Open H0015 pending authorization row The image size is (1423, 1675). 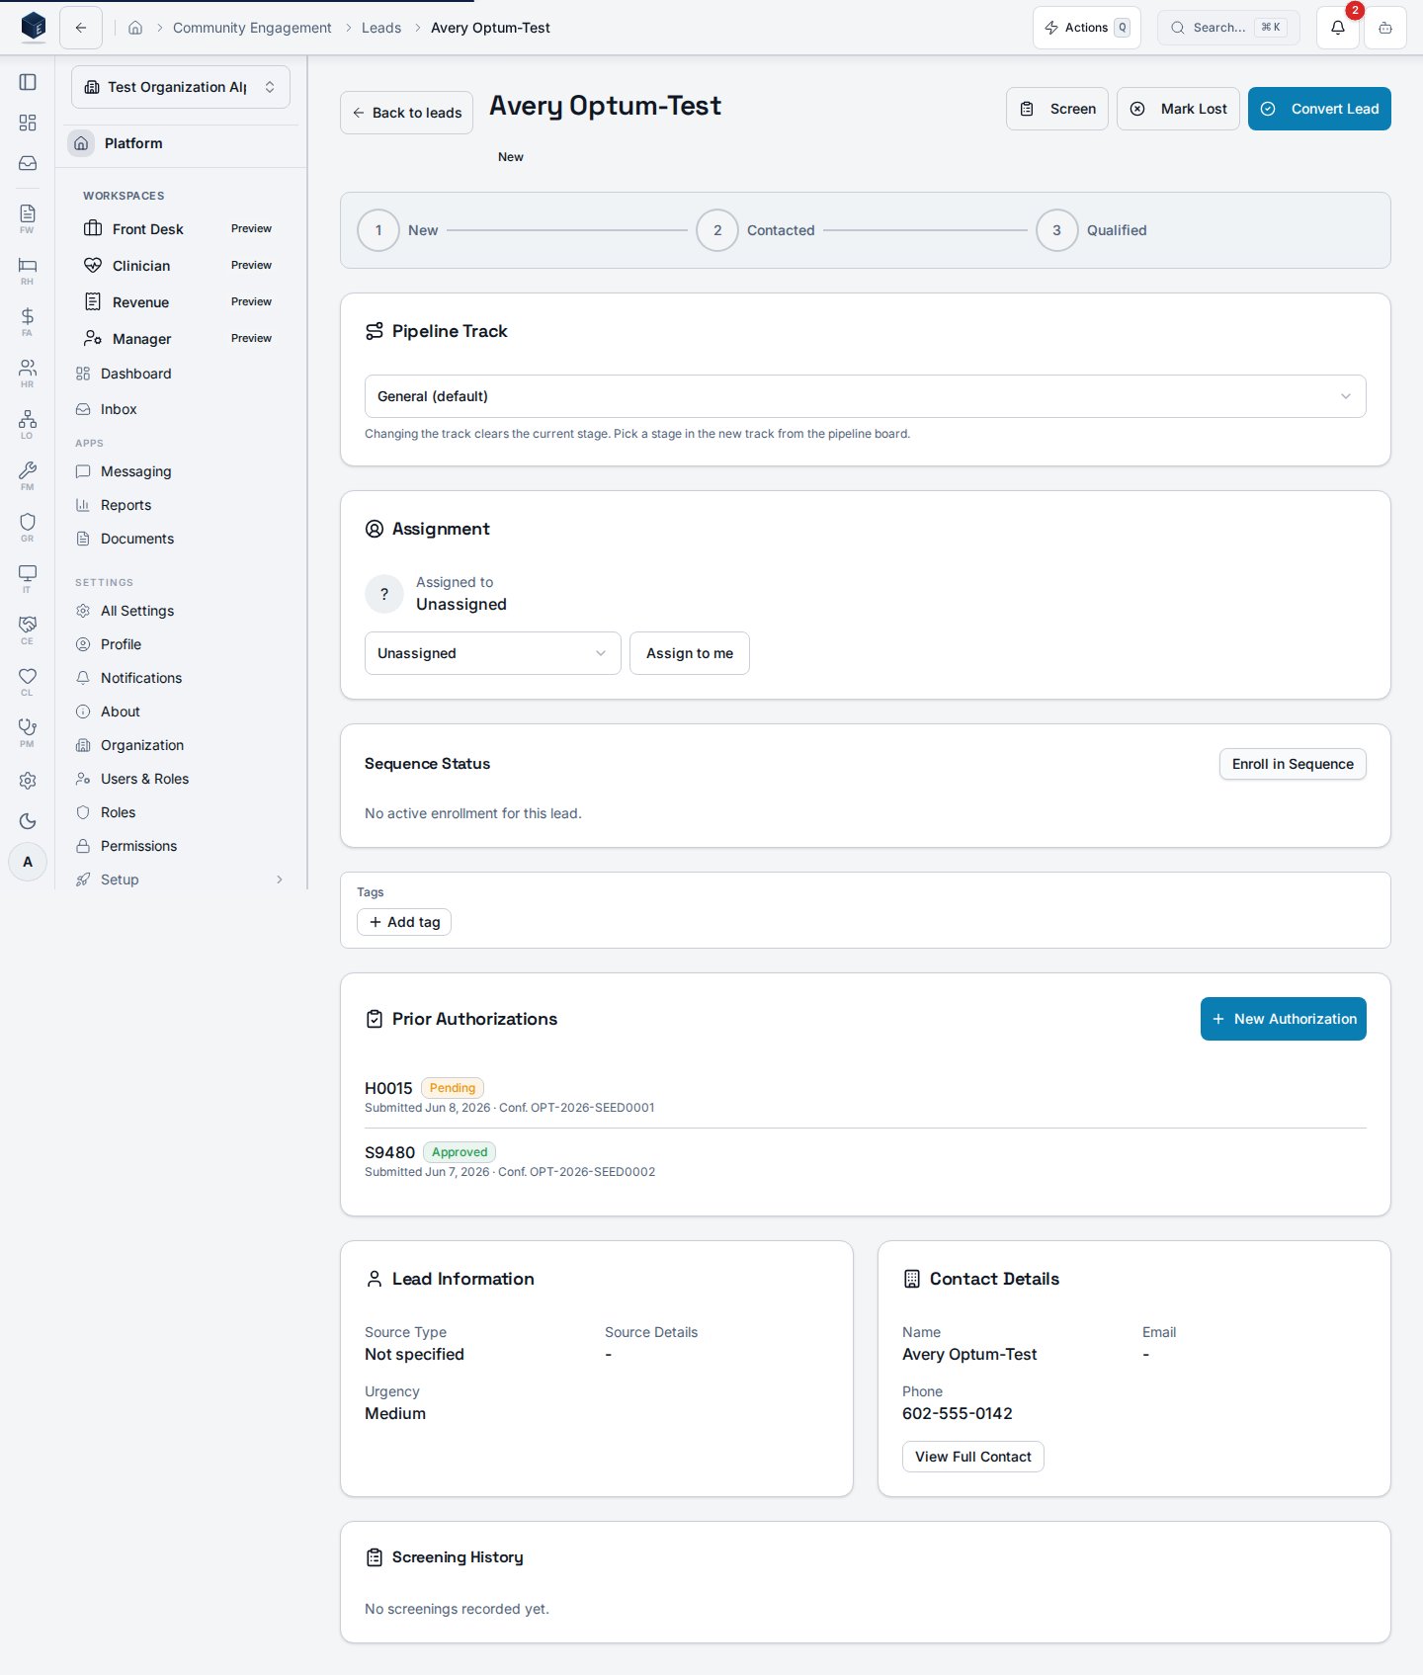tap(866, 1096)
